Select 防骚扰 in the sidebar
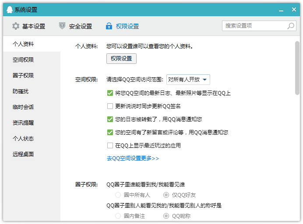The width and height of the screenshot is (303, 224). 32,91
